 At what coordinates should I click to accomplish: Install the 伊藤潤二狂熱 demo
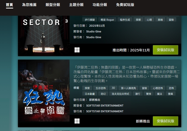click(x=166, y=121)
